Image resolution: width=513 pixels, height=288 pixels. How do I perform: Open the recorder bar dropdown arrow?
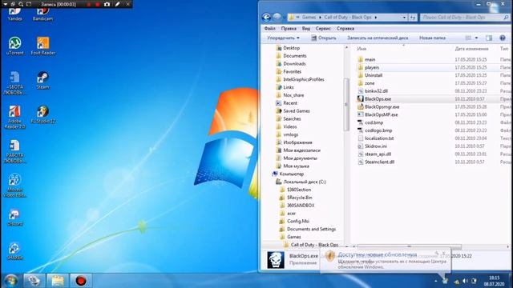[x=6, y=4]
